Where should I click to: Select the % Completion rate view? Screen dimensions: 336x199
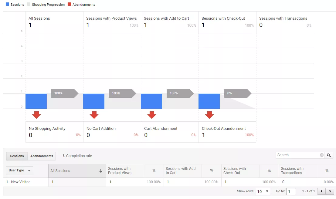[77, 156]
